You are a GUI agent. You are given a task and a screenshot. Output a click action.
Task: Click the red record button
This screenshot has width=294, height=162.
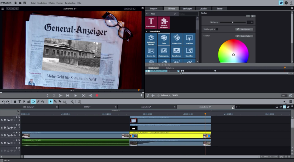(97, 96)
